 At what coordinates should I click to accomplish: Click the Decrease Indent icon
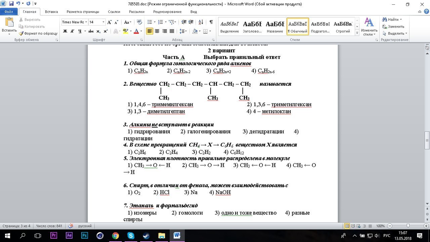click(x=184, y=22)
